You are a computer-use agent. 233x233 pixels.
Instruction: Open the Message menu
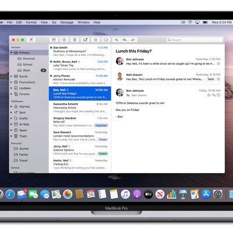pyautogui.click(x=67, y=22)
